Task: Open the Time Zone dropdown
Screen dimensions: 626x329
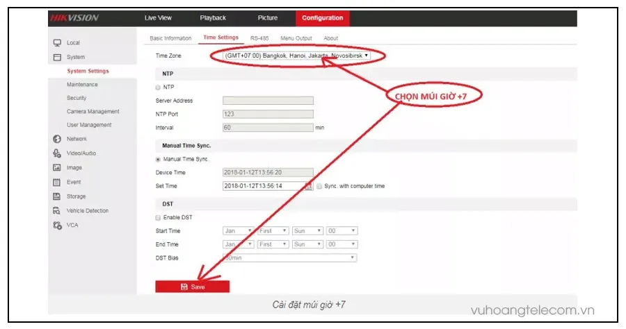Action: click(x=296, y=56)
